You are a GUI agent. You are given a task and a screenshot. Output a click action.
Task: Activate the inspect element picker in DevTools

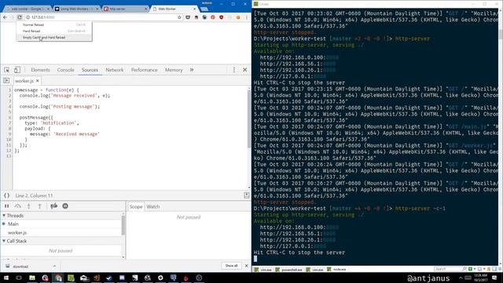[x=7, y=70]
